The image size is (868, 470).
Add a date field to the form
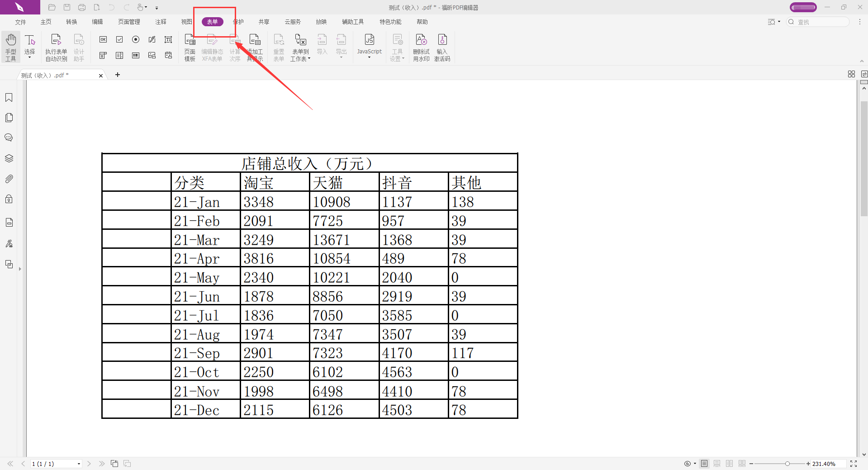tap(168, 56)
